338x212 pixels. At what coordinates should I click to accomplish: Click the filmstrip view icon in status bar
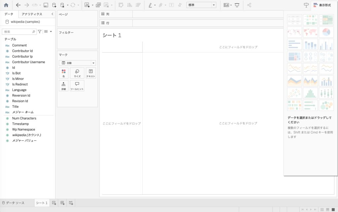click(x=327, y=209)
